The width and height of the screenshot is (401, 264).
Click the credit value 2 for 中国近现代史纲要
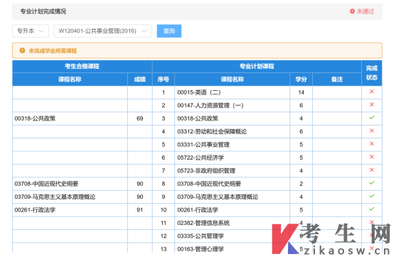301,184
